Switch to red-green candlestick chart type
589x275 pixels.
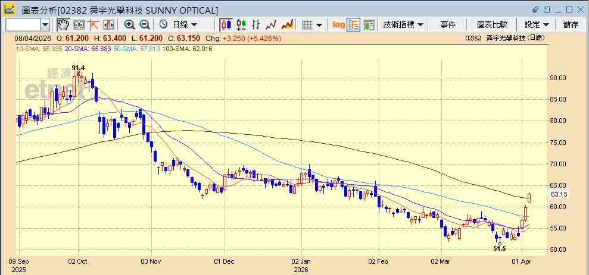tap(241, 25)
